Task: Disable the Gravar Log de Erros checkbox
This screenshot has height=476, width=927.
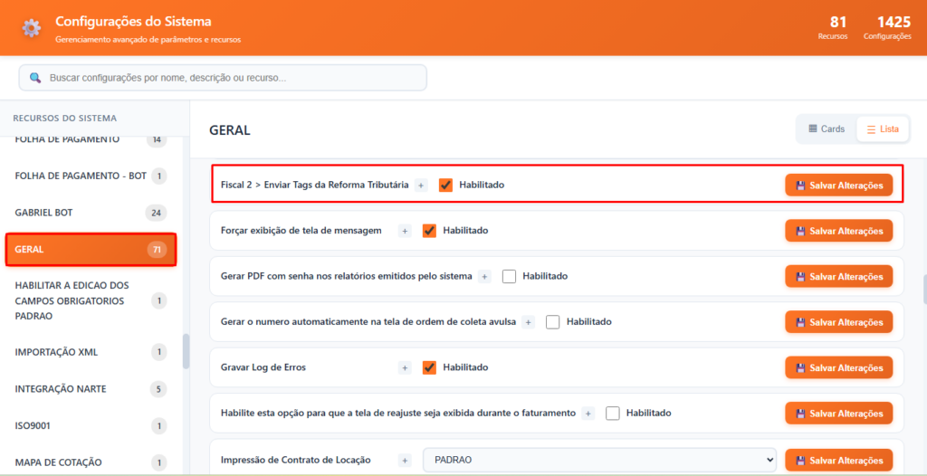Action: tap(429, 367)
